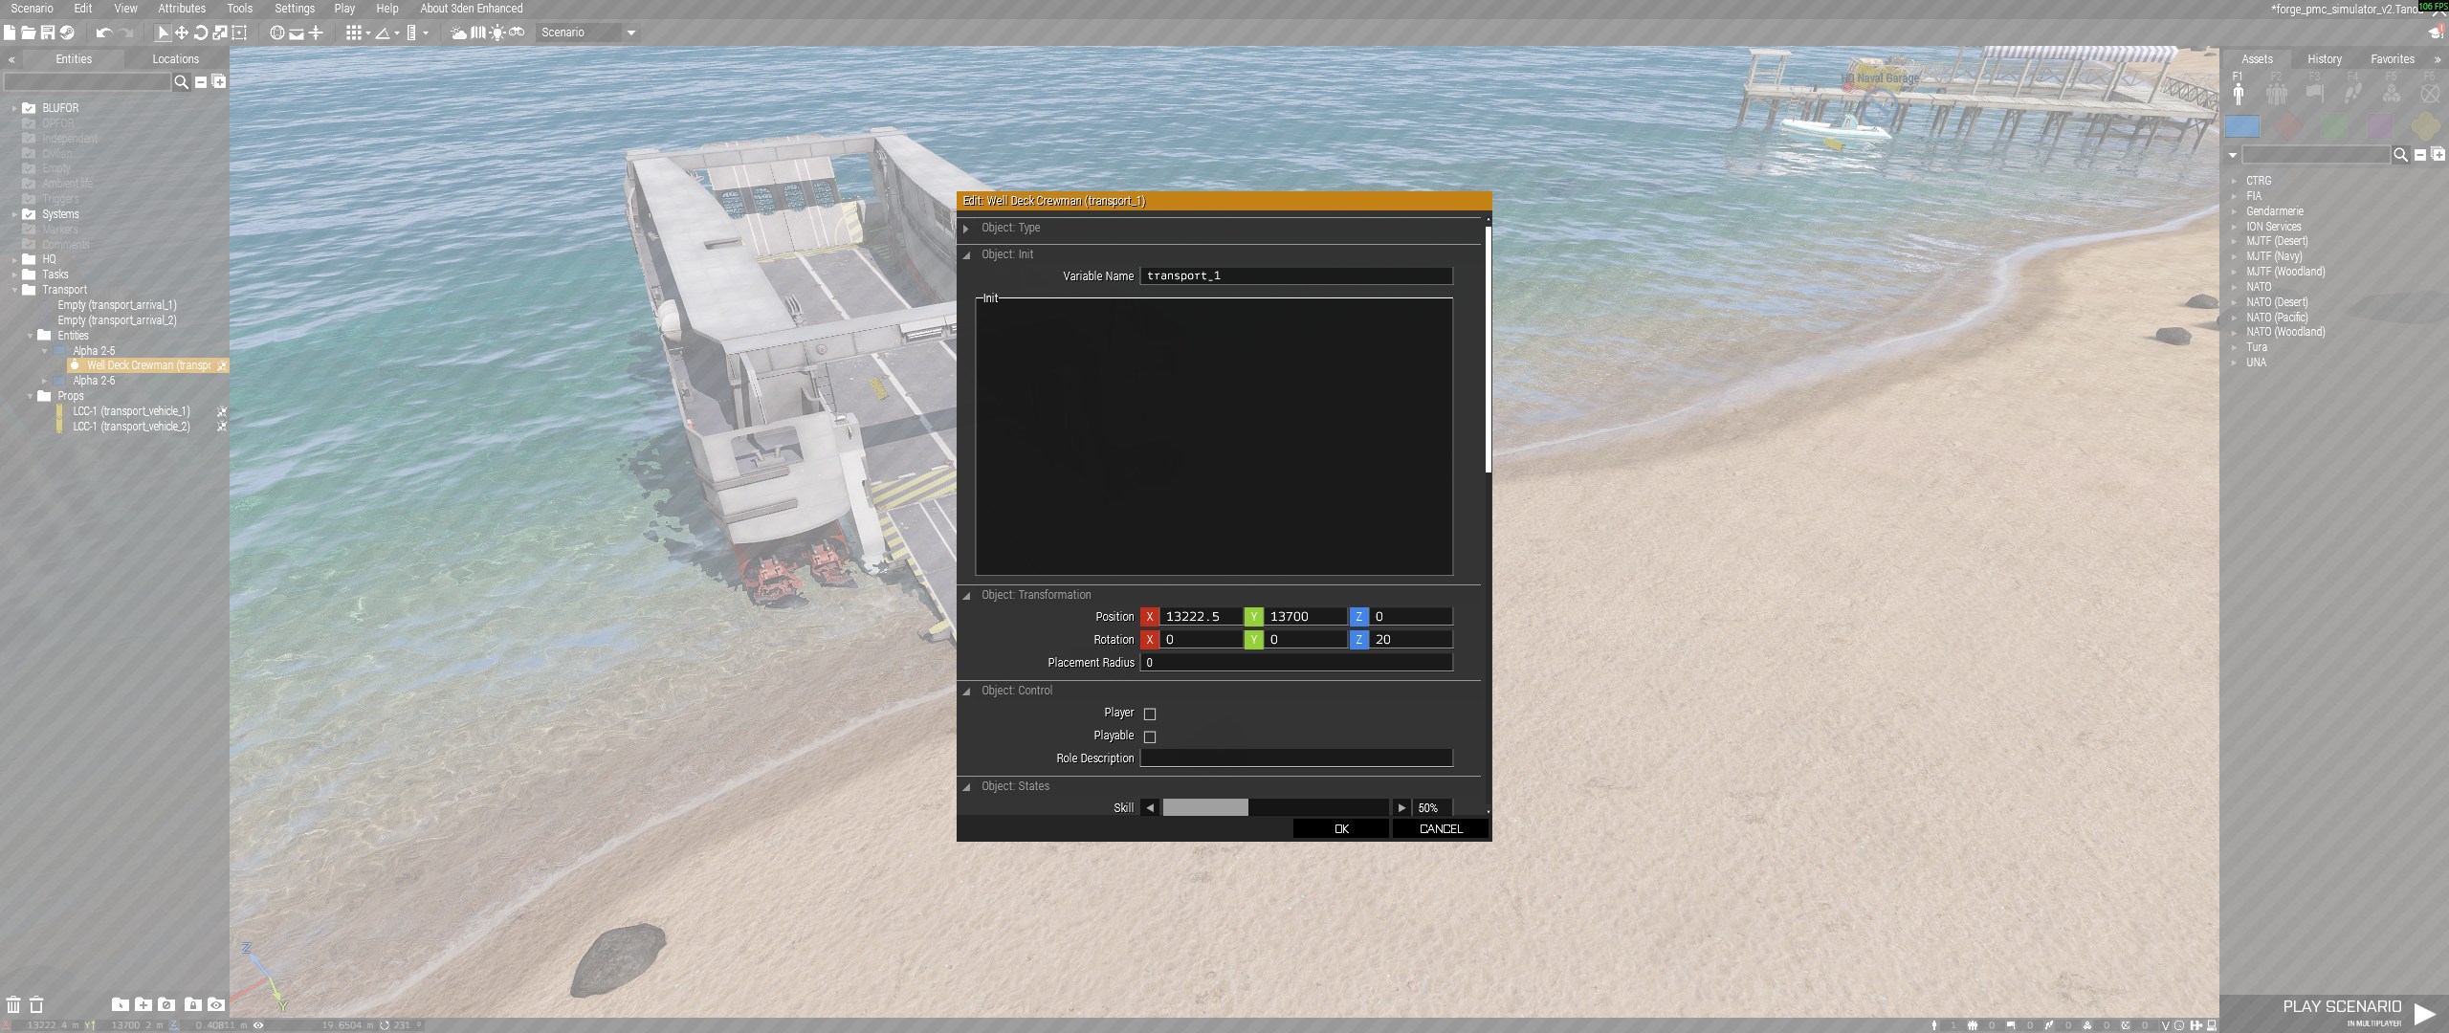Screen dimensions: 2449x1033
Task: Toggle the Player checkbox
Action: 1150,714
